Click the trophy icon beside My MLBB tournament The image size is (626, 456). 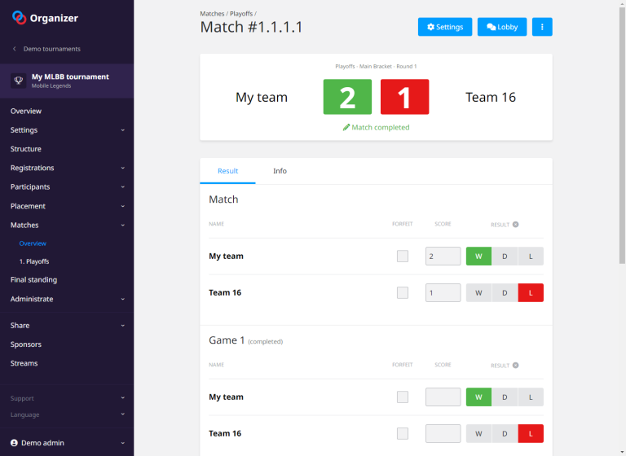[x=17, y=81]
